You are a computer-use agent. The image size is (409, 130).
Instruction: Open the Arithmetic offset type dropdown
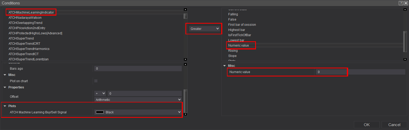tap(138, 100)
